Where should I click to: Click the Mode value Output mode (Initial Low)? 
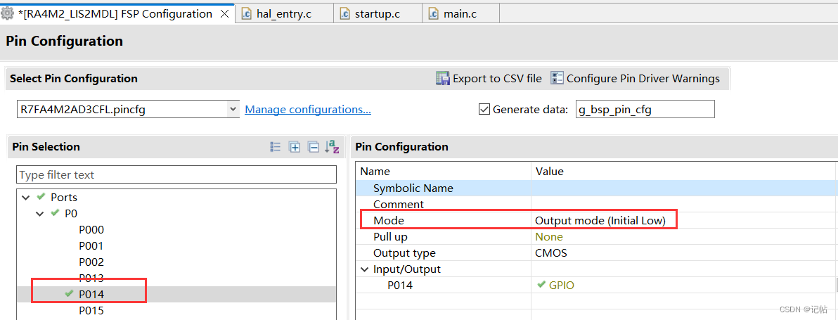[600, 221]
